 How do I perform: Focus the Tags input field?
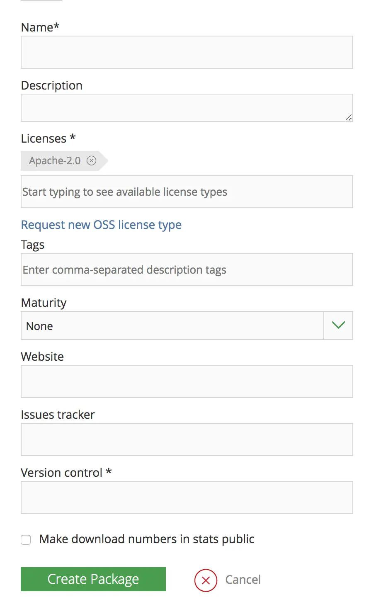(187, 270)
